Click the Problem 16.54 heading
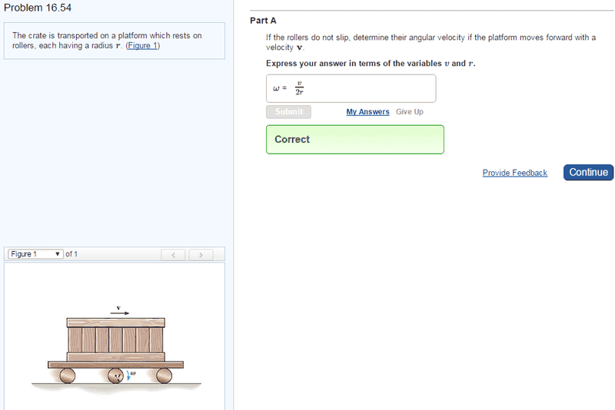The image size is (615, 410). [33, 8]
